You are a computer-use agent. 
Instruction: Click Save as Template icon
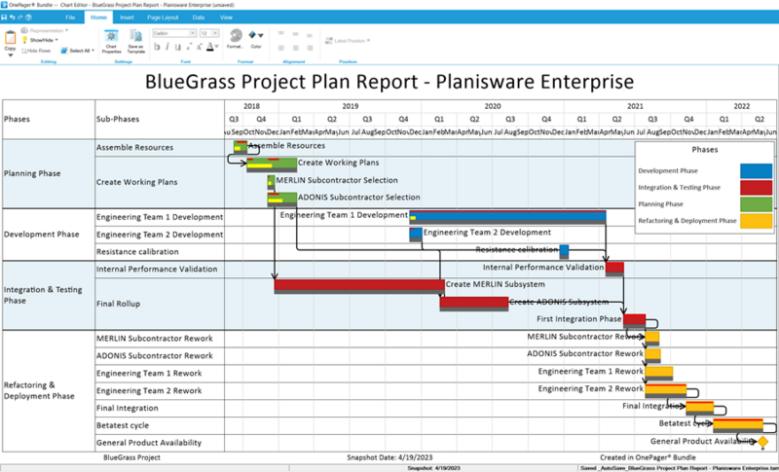135,36
